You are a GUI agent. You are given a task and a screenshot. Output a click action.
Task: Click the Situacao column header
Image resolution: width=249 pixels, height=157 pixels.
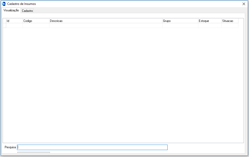tap(230, 21)
